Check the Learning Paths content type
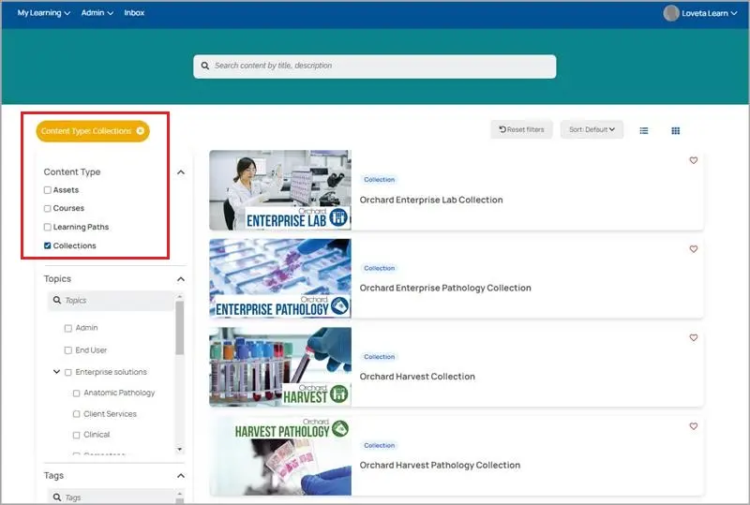 48,227
